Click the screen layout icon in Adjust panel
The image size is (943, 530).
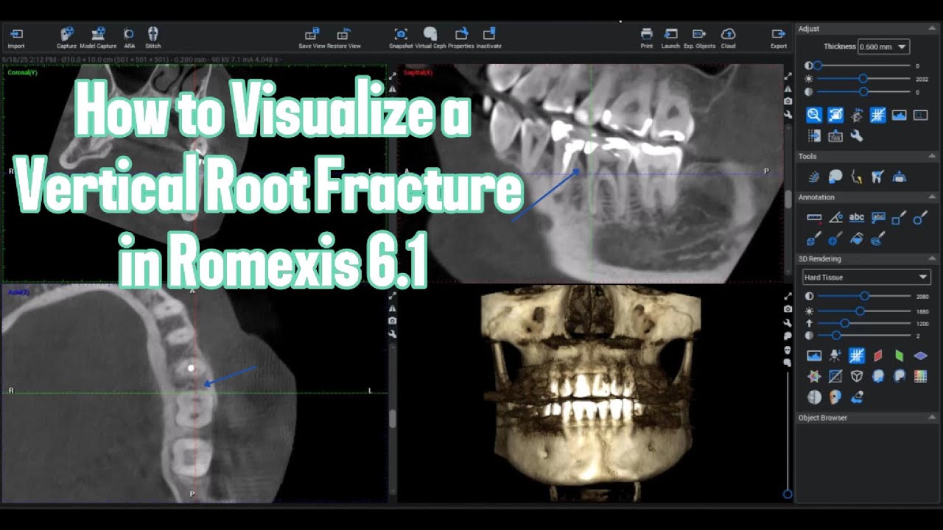click(920, 115)
